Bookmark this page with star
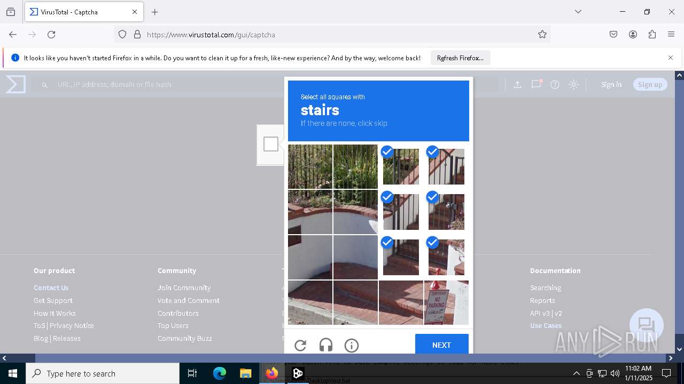Screen dimensions: 684x384 point(542,35)
